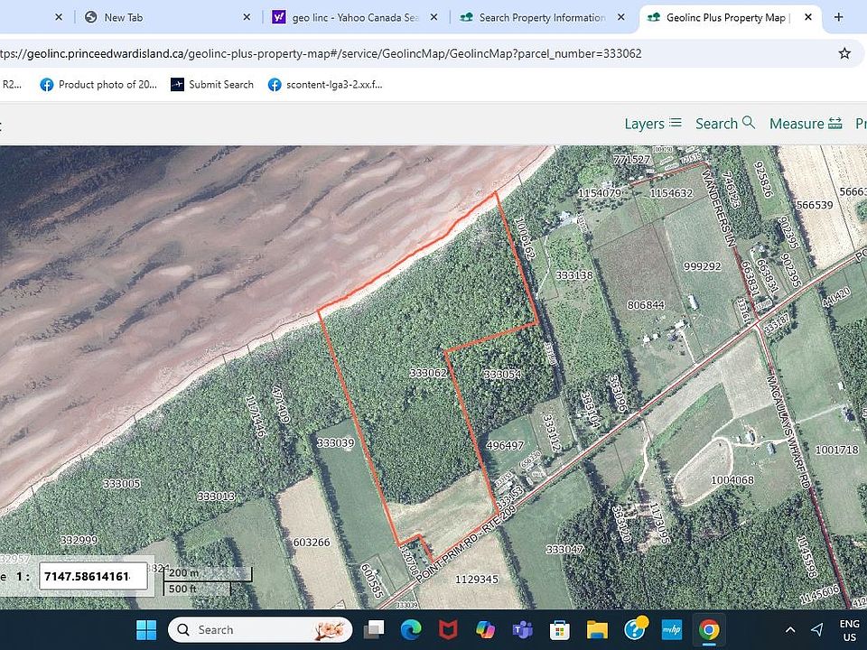Click parcel 333062 label on the map

click(426, 373)
